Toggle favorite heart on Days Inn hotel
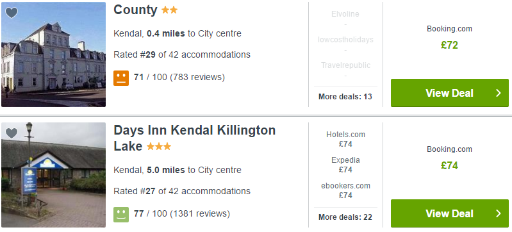This screenshot has height=232, width=512. (12, 133)
